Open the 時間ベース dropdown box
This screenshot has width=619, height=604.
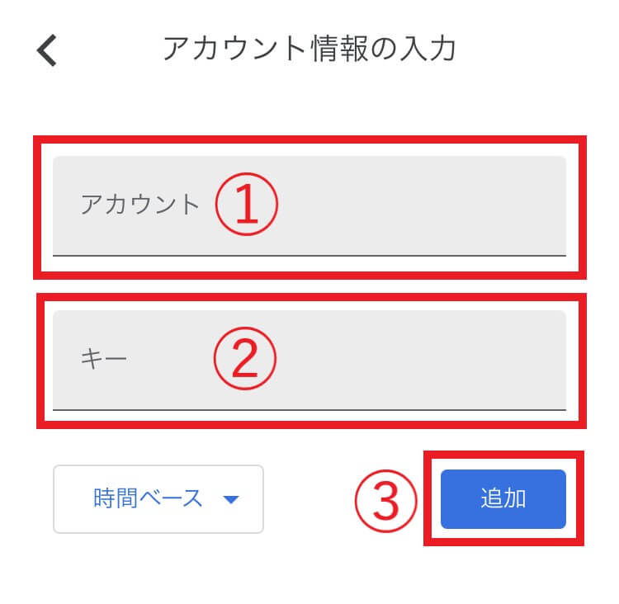158,499
